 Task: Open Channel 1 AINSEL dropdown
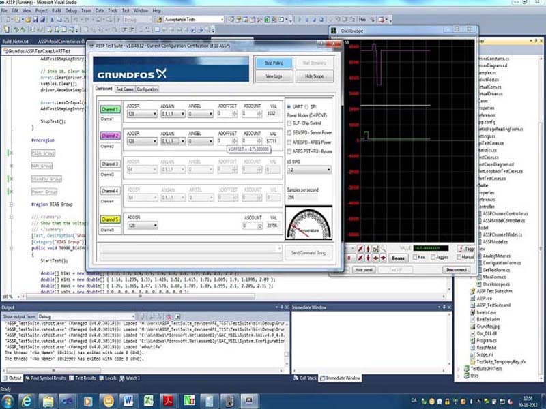[x=201, y=114]
